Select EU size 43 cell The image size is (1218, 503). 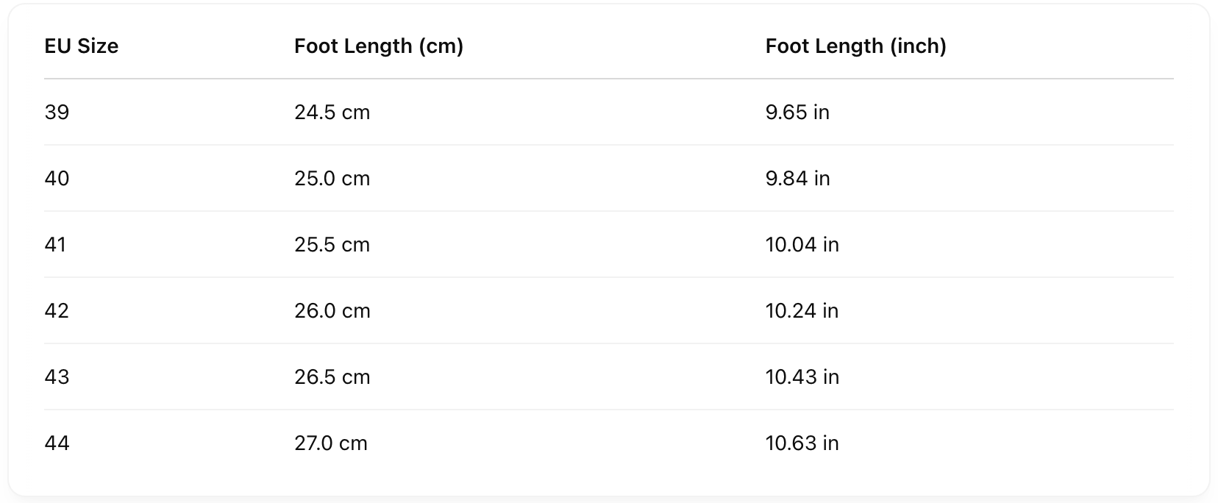point(57,377)
